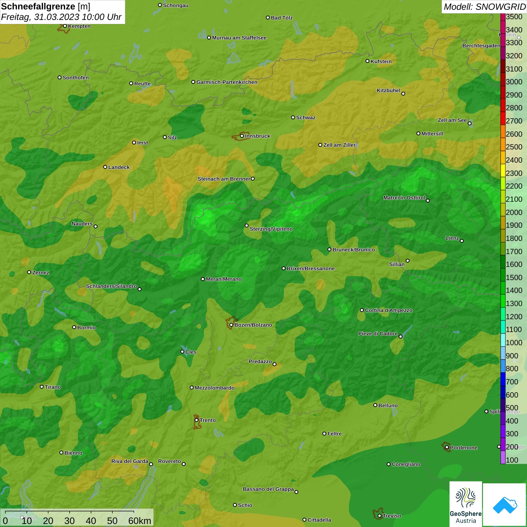Screen dimensions: 527x527
Task: Select the Tirano map marker
Action: [42, 387]
